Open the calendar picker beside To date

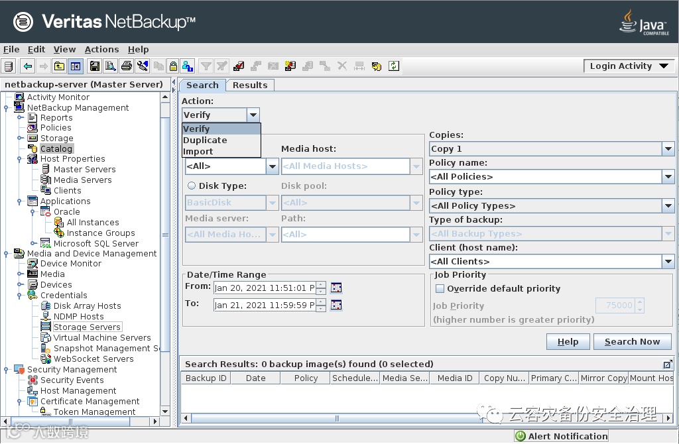pyautogui.click(x=336, y=305)
